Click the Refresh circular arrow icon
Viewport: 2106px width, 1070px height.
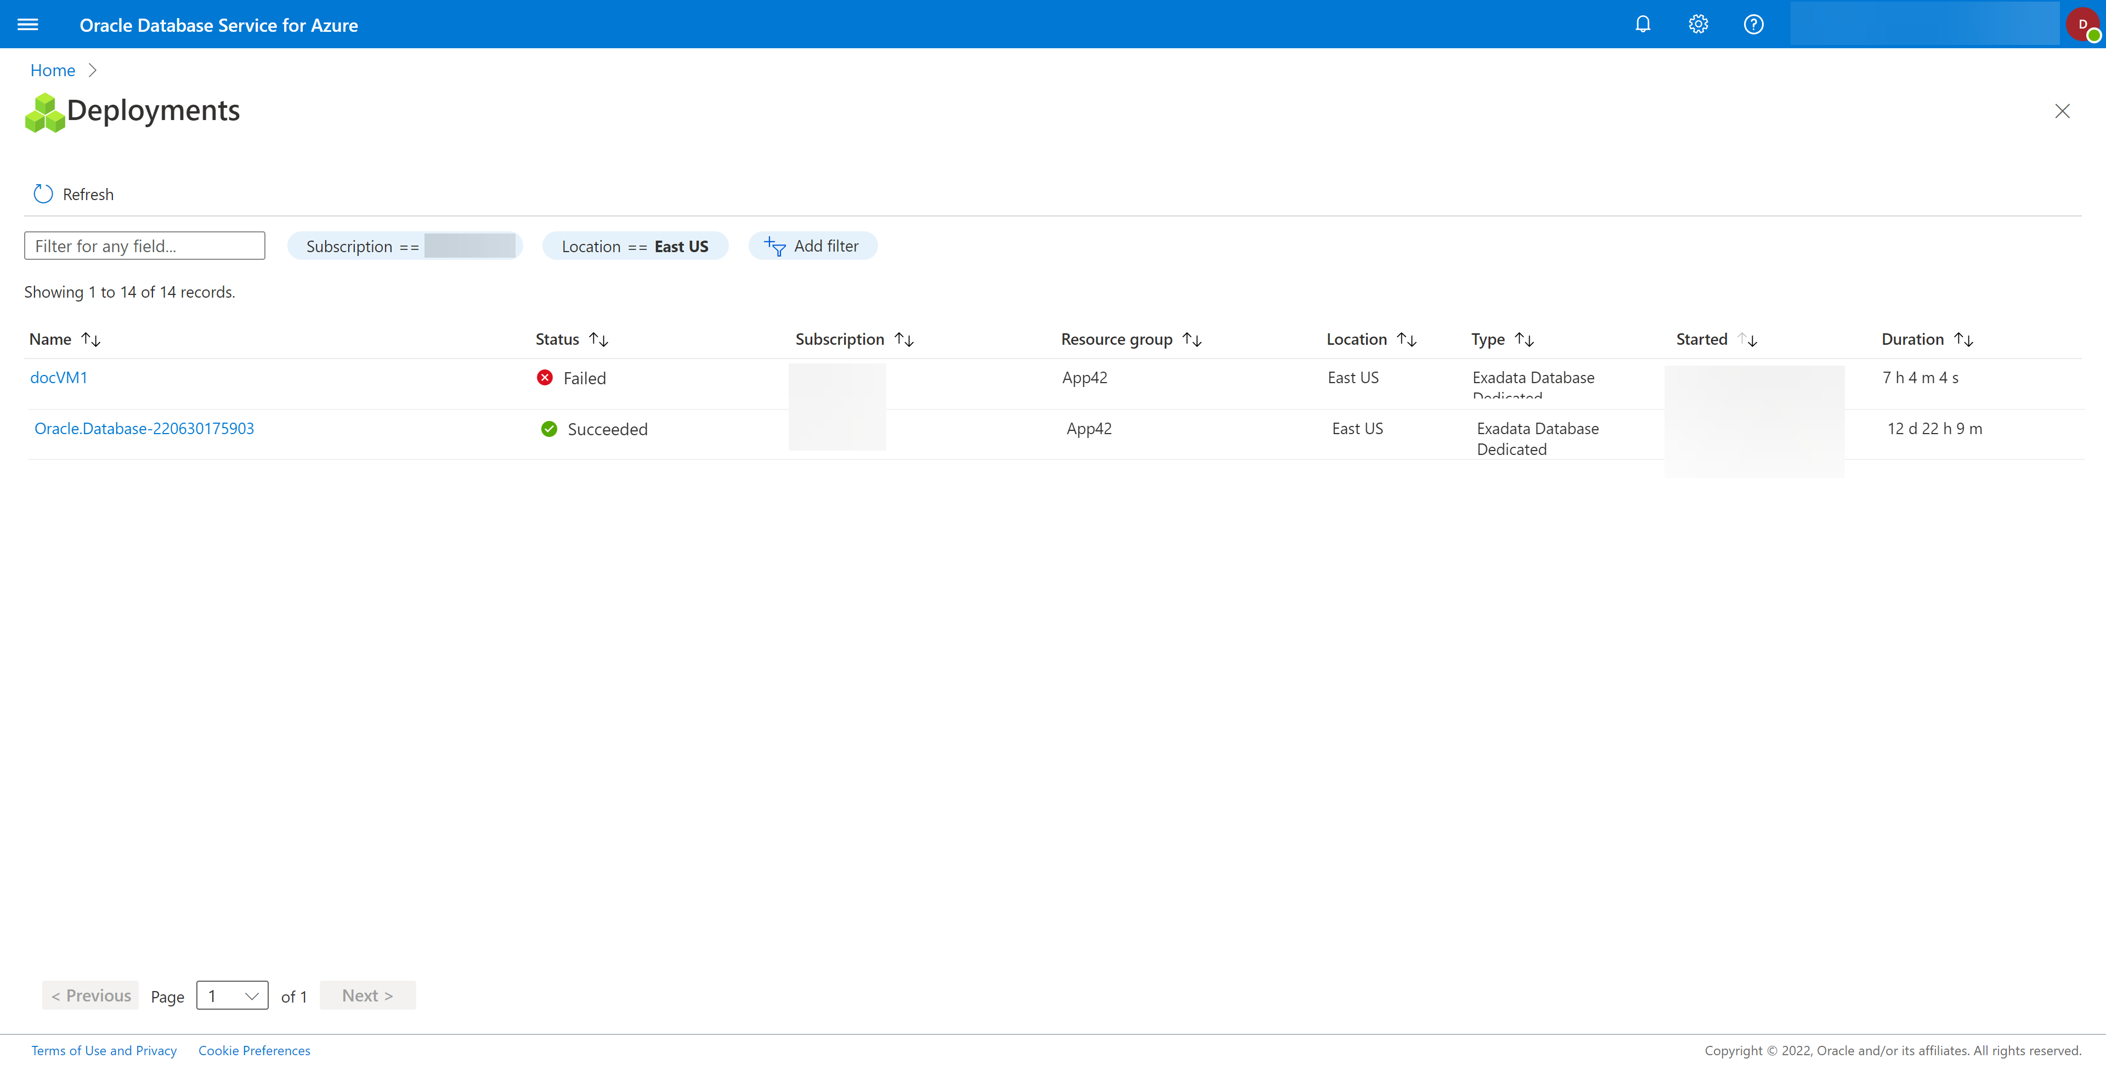click(x=43, y=193)
